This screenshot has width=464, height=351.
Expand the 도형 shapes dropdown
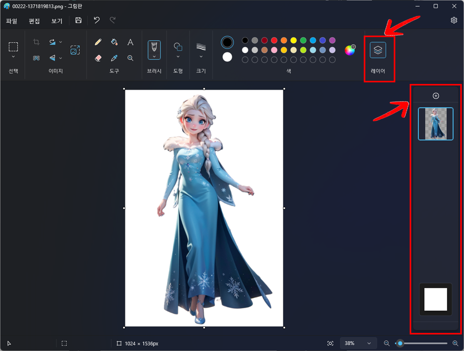tap(178, 57)
